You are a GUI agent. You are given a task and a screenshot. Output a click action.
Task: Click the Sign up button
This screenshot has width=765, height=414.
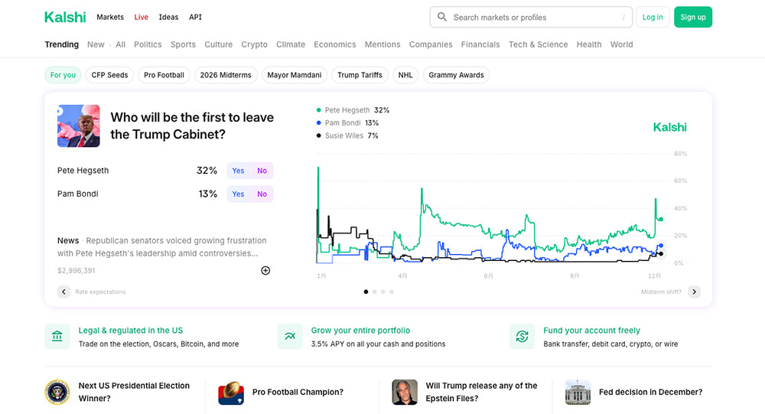(693, 17)
